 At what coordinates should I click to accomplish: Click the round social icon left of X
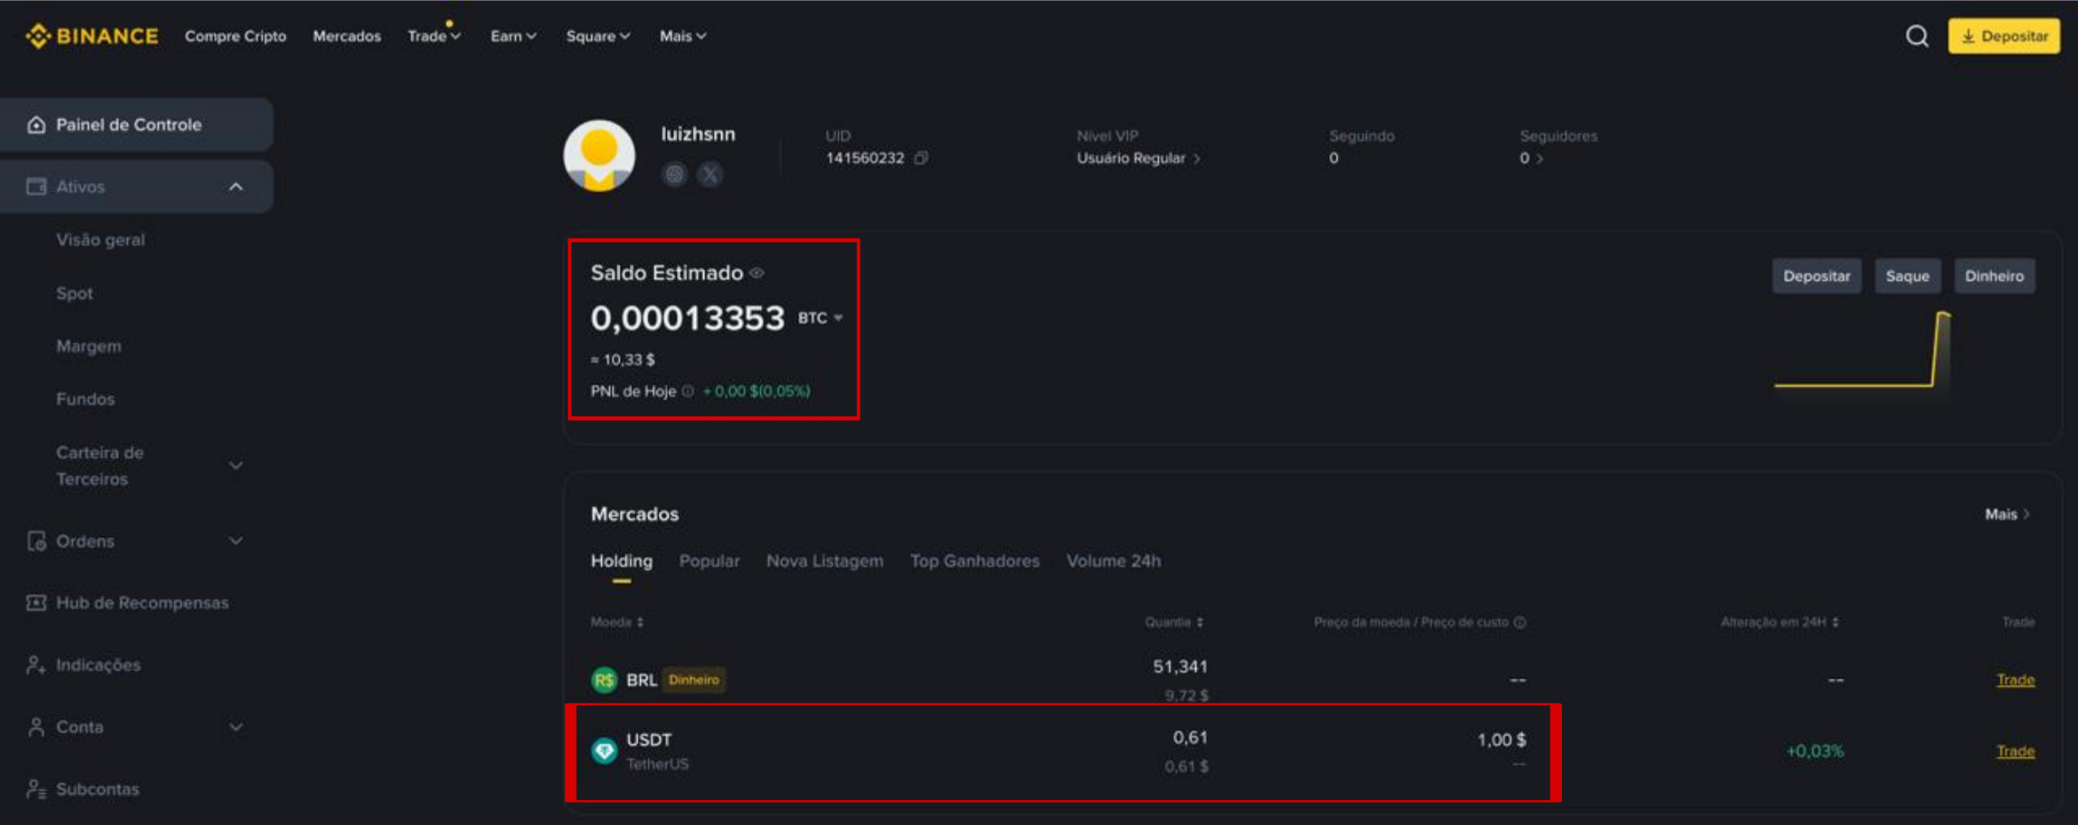tap(674, 175)
